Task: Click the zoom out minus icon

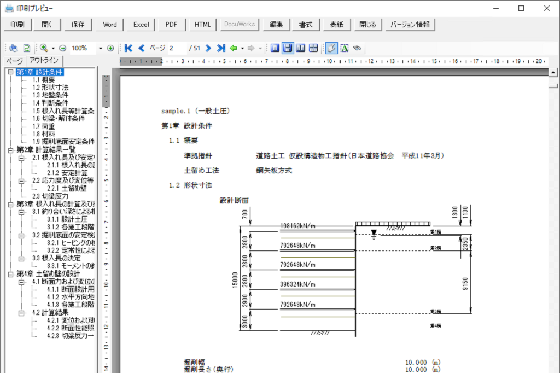Action: (x=62, y=48)
